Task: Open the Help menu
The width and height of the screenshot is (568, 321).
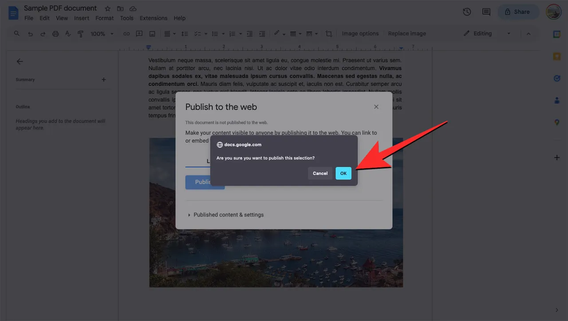Action: coord(180,18)
